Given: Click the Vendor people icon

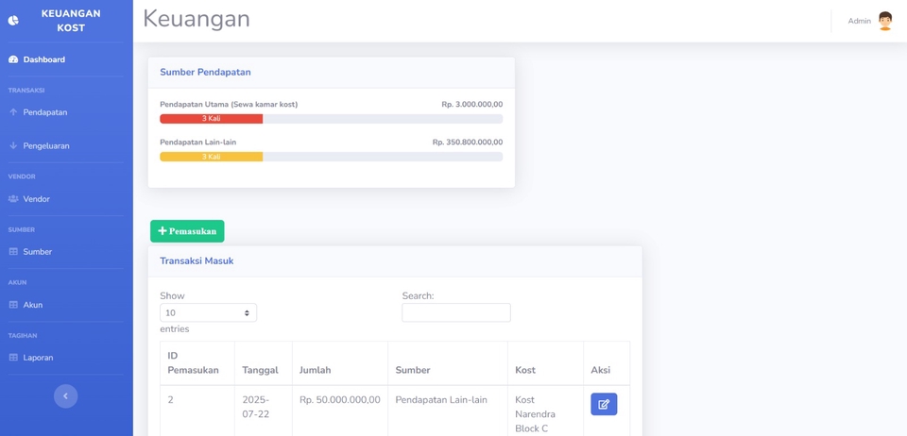Looking at the screenshot, I should (x=13, y=199).
